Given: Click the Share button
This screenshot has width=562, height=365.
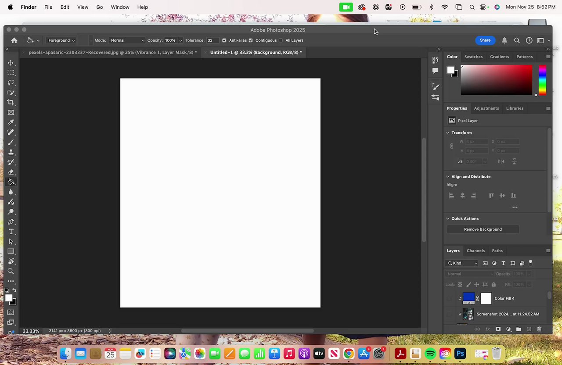Looking at the screenshot, I should [485, 40].
